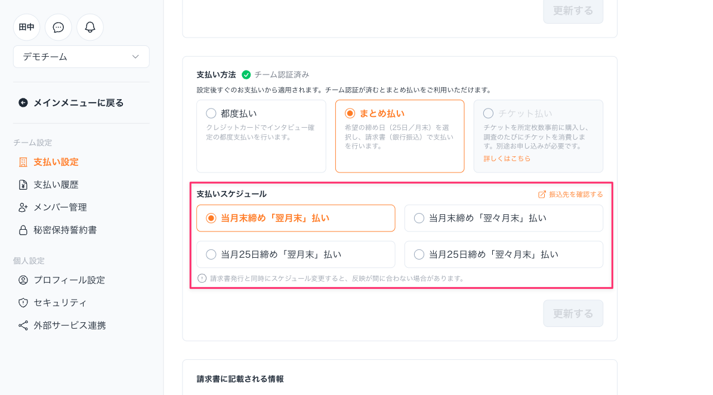Open the 支払い設定 menu item

55,162
